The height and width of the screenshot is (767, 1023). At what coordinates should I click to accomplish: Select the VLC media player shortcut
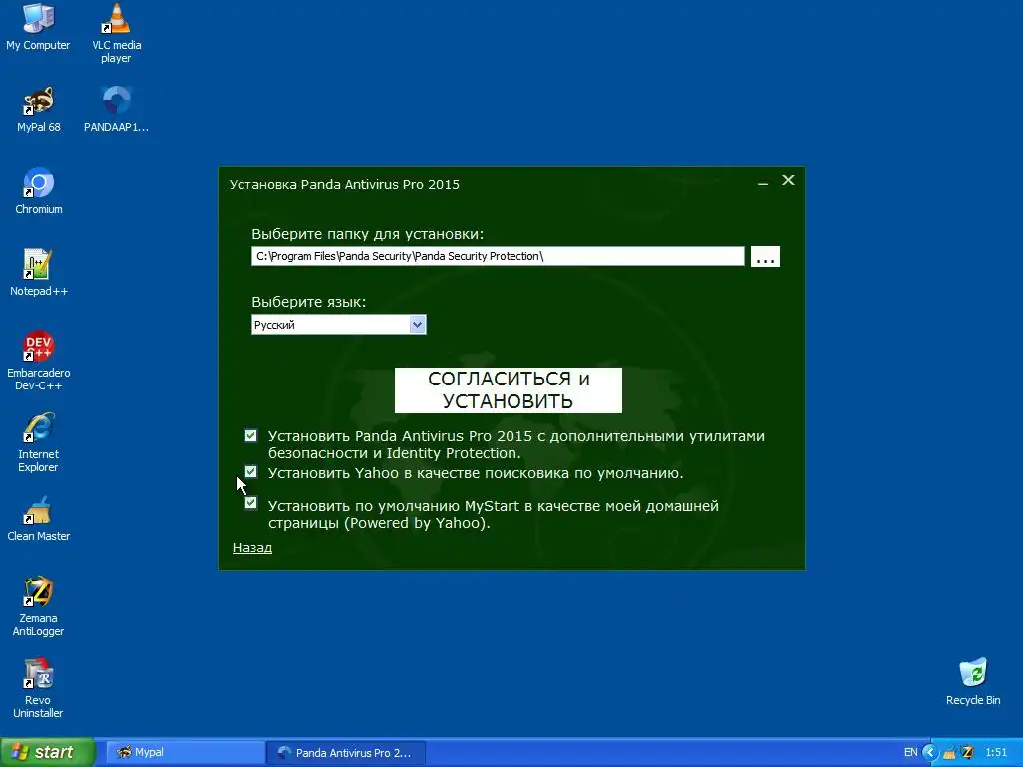pos(116,34)
